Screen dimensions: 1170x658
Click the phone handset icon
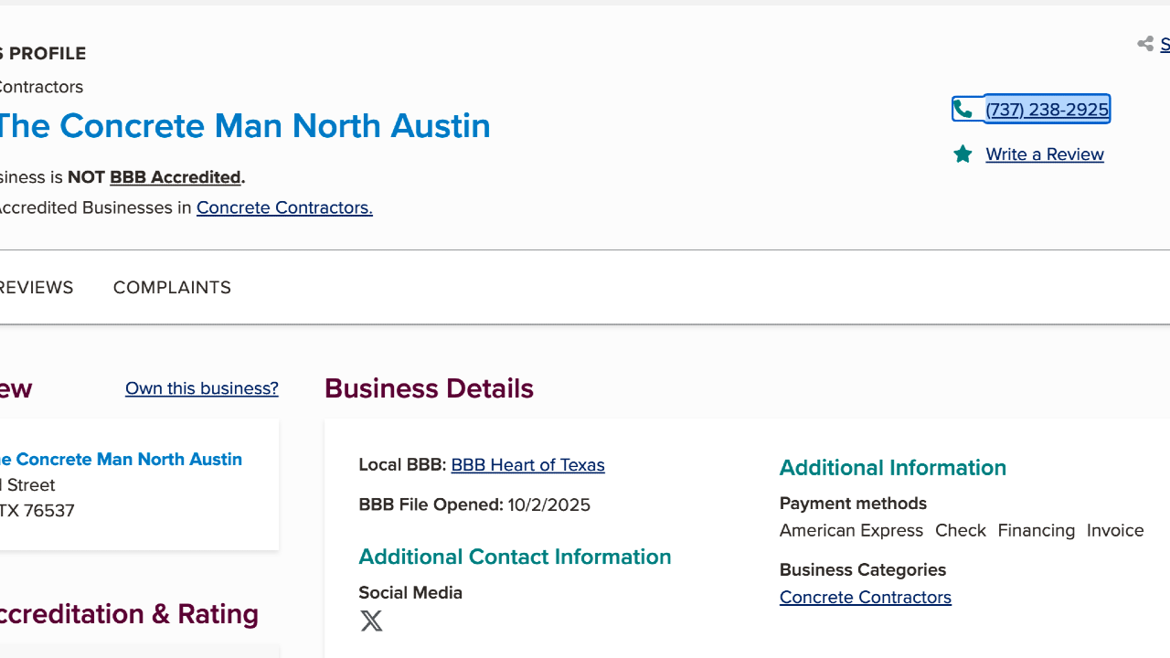click(963, 109)
